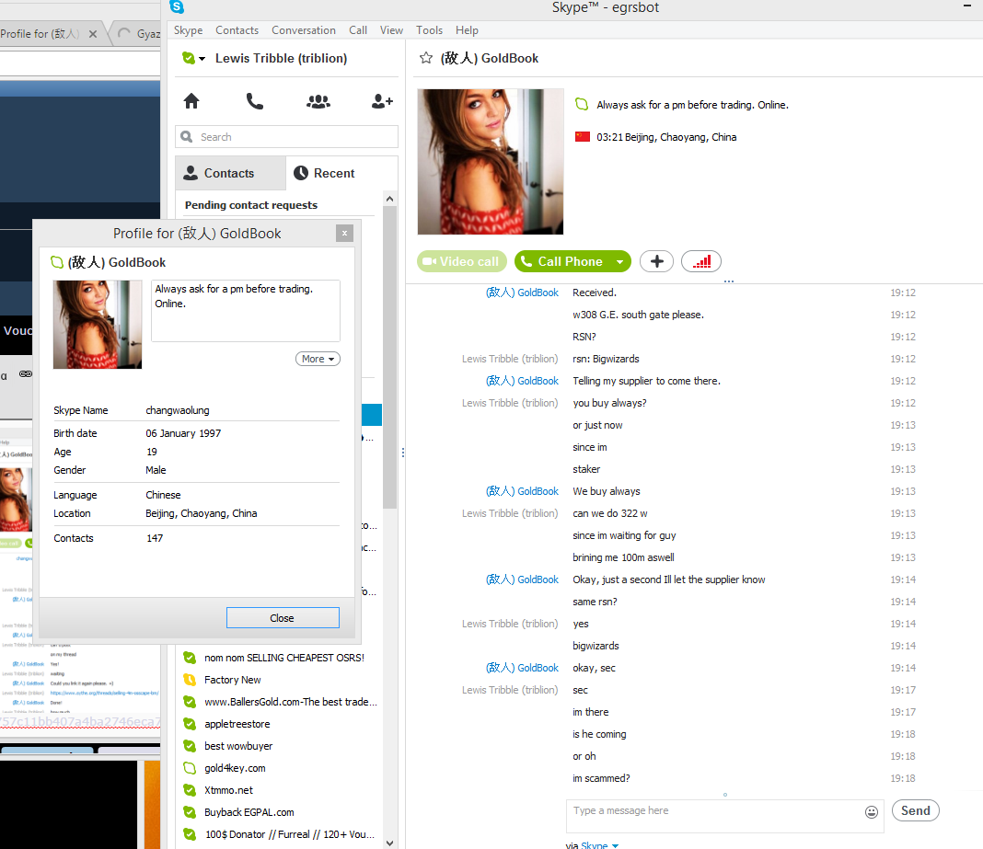983x849 pixels.
Task: Switch to the Recent tab
Action: (341, 173)
